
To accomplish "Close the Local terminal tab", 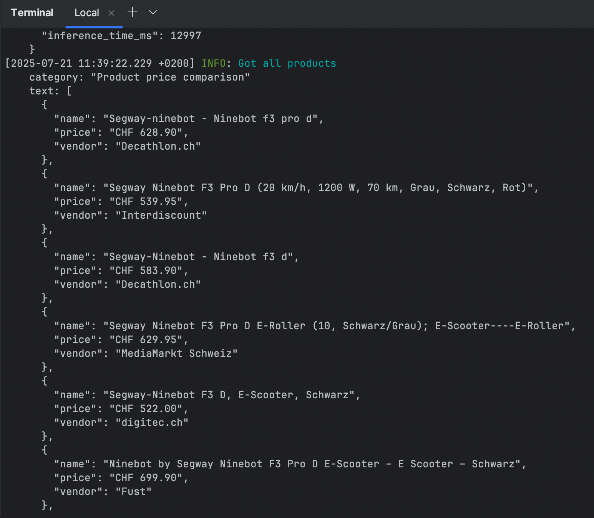I will point(111,13).
